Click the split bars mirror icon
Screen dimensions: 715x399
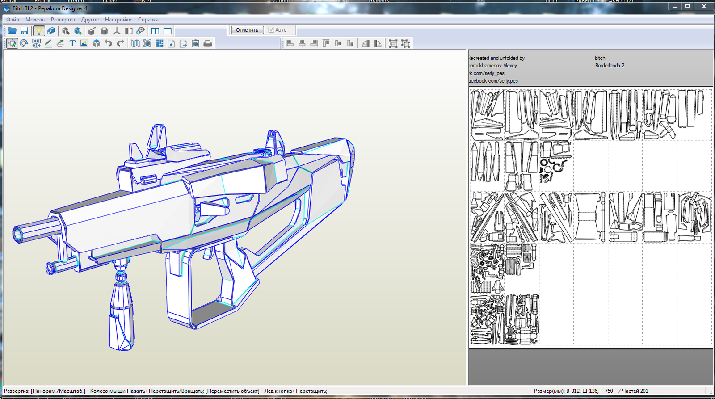(x=129, y=31)
